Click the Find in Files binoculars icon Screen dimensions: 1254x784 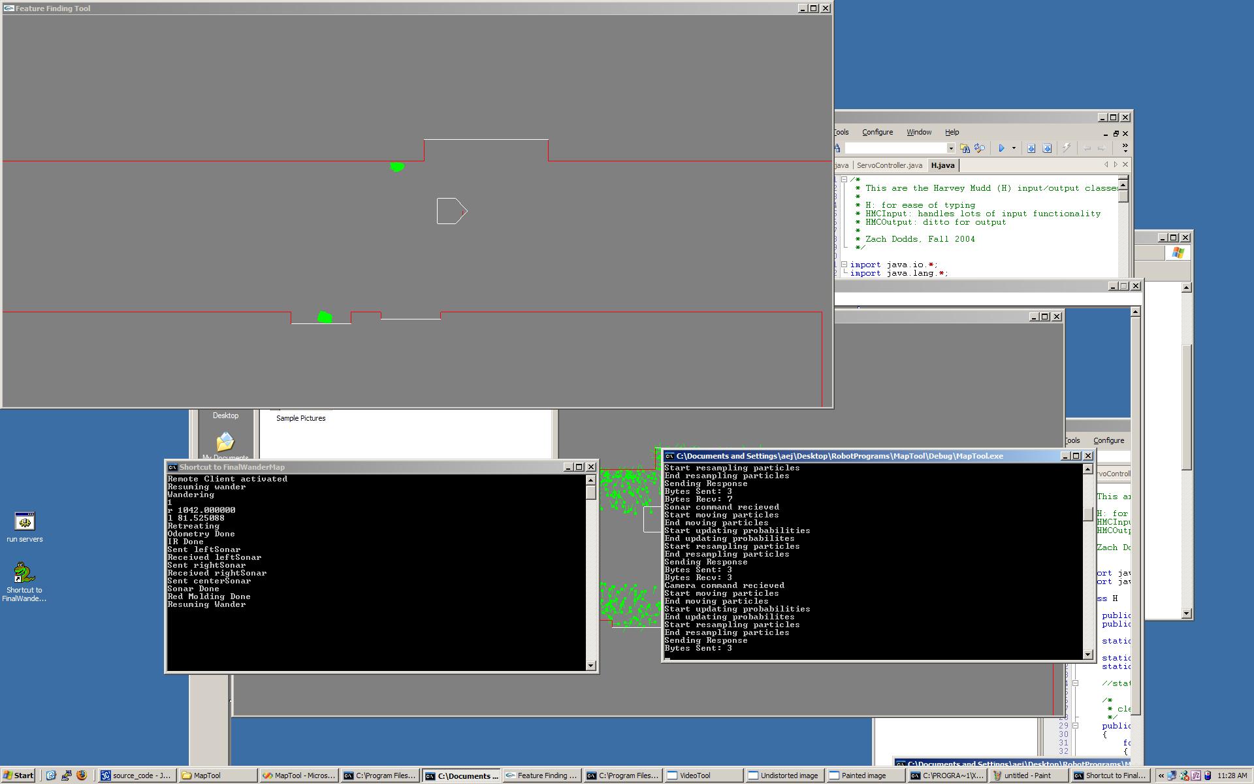click(x=965, y=148)
